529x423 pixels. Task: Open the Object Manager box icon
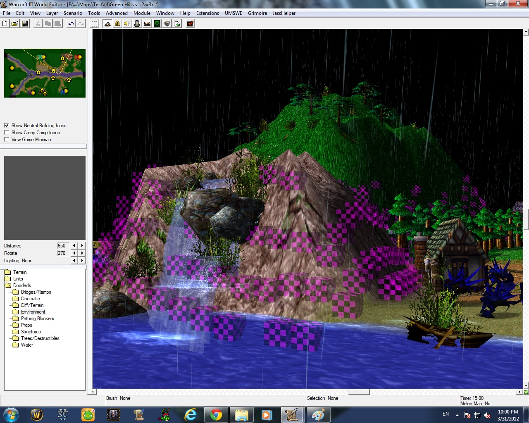click(x=167, y=24)
